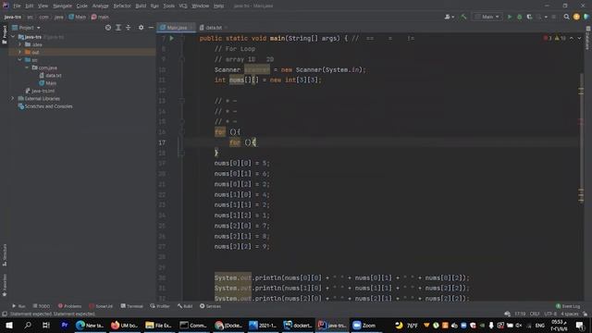
Task: Select Scratches and Consoles
Action: pyautogui.click(x=45, y=106)
